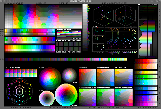The width and height of the screenshot is (161, 109).
Task: Click the red (R) primary range row
Action: (146, 61)
